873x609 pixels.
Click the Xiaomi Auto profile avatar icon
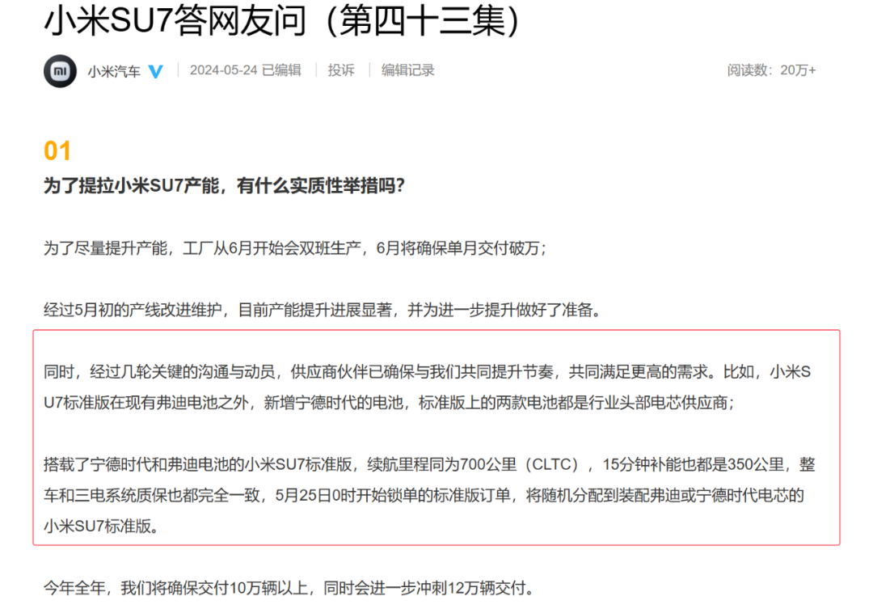point(60,71)
